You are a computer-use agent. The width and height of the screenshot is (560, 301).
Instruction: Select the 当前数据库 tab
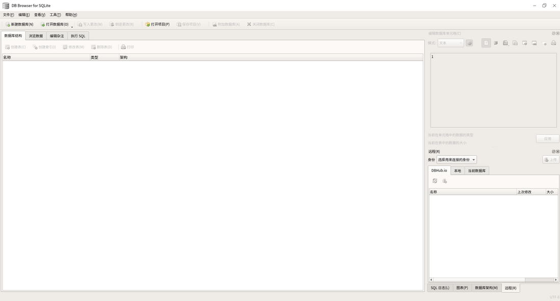(x=477, y=171)
